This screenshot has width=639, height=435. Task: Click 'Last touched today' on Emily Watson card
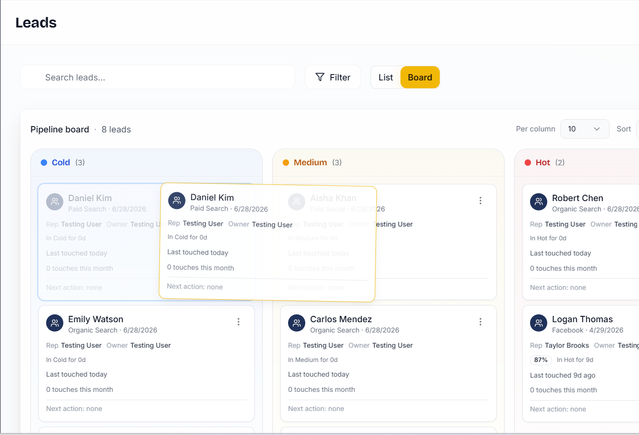click(x=77, y=374)
